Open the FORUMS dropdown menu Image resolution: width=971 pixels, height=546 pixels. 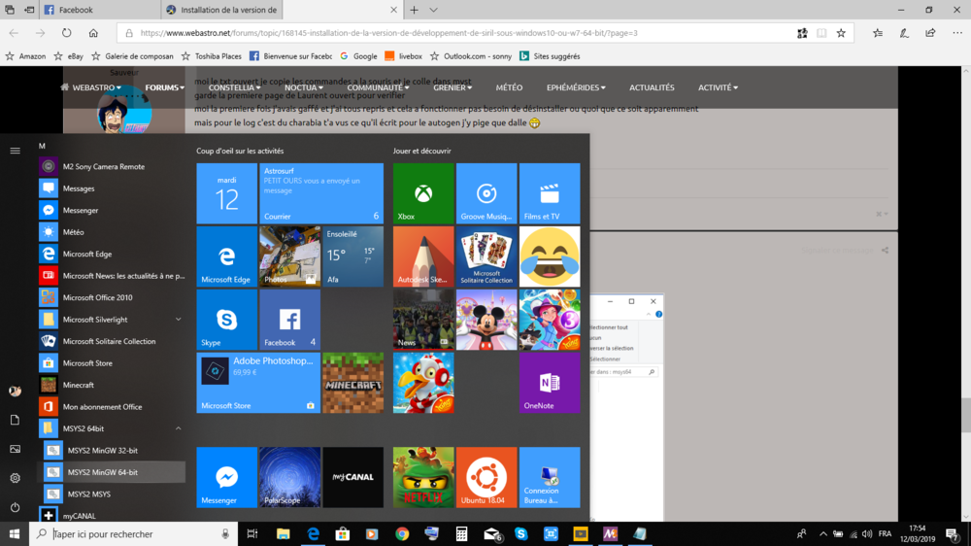(x=165, y=88)
